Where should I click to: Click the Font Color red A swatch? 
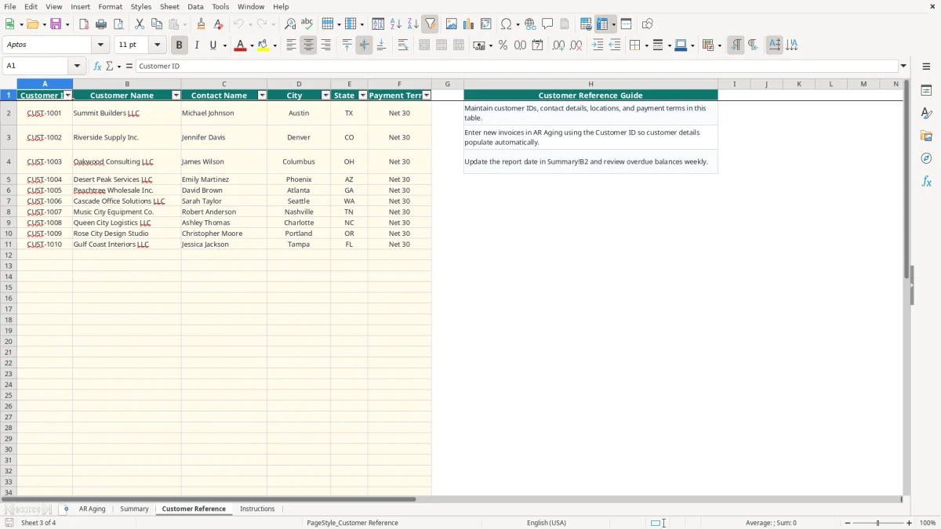click(x=240, y=45)
